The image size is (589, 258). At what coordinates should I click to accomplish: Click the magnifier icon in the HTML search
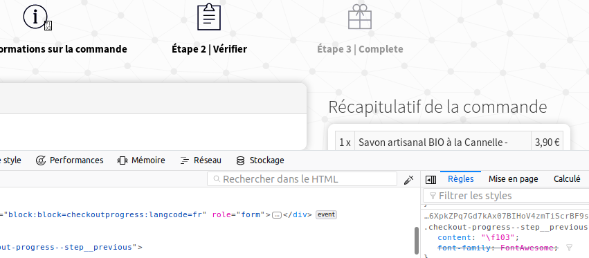click(x=217, y=179)
